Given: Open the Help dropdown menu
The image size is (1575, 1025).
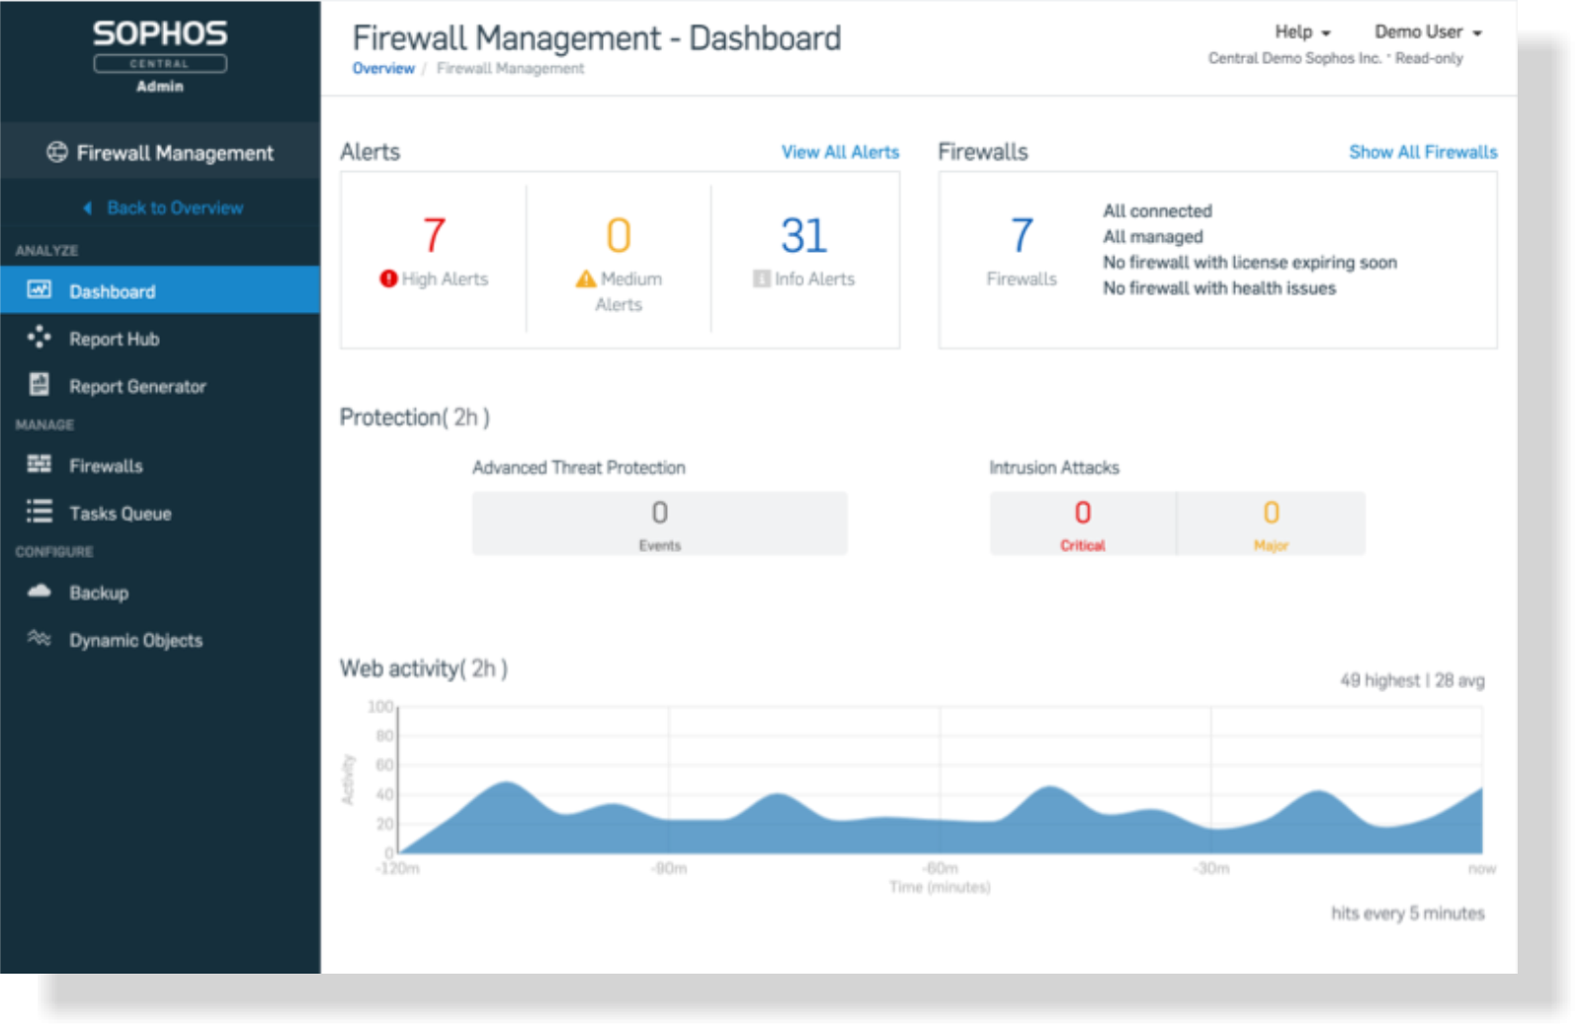Looking at the screenshot, I should [1302, 32].
